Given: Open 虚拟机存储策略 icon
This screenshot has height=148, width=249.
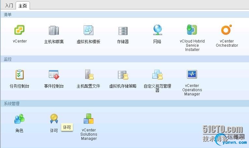Looking at the screenshot, I should 123,75.
